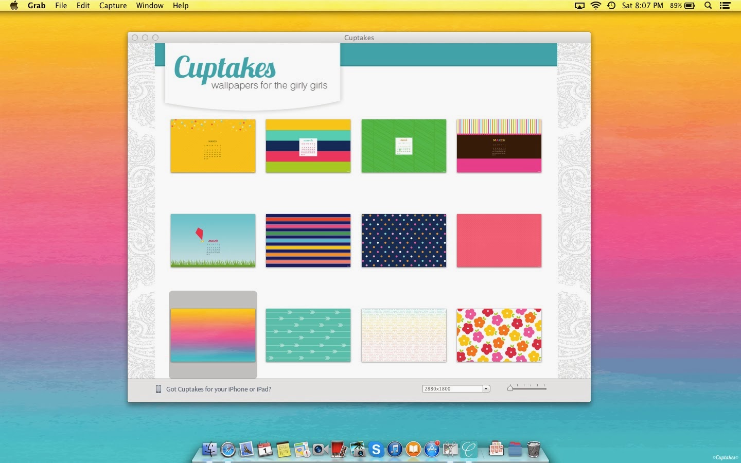Select the kite and grass wallpaper
Image resolution: width=741 pixels, height=463 pixels.
click(x=213, y=240)
